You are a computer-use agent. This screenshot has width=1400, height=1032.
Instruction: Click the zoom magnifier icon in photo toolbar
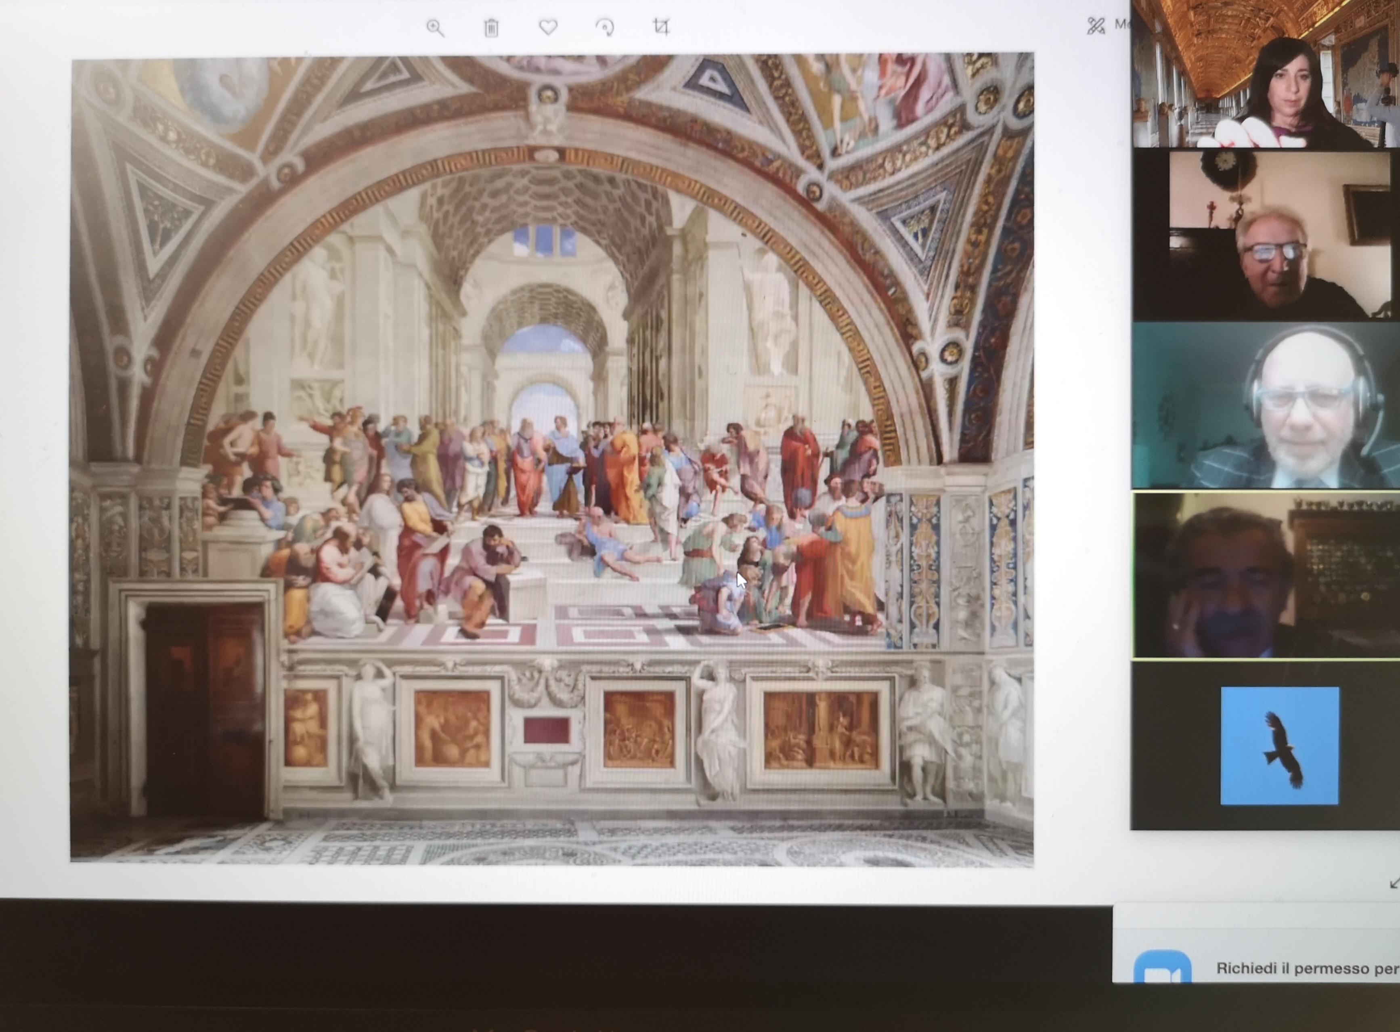[435, 28]
